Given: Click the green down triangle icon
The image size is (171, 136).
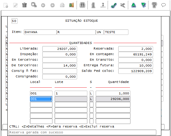Looking at the screenshot, I should pyautogui.click(x=143, y=5).
